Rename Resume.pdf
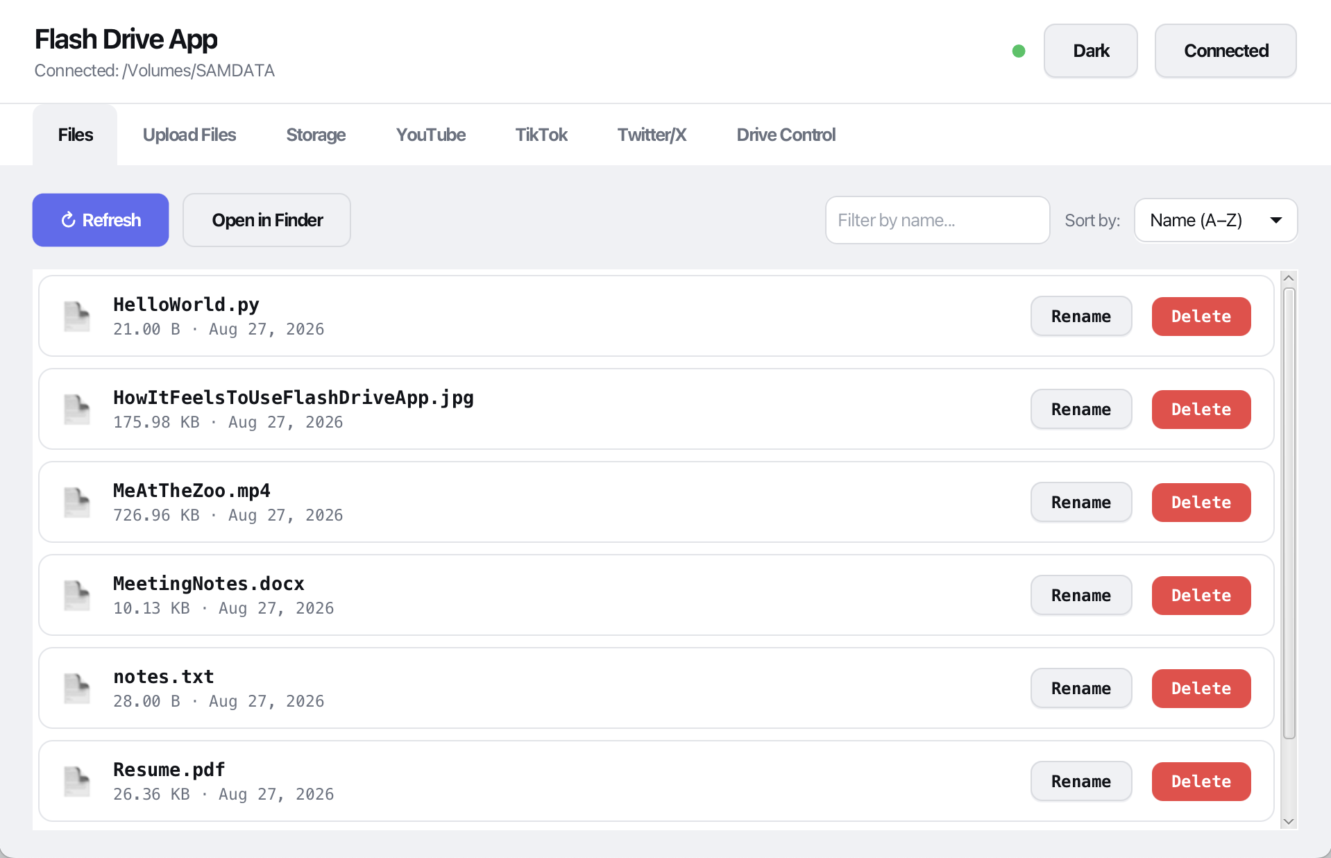Image resolution: width=1331 pixels, height=858 pixels. (x=1081, y=782)
